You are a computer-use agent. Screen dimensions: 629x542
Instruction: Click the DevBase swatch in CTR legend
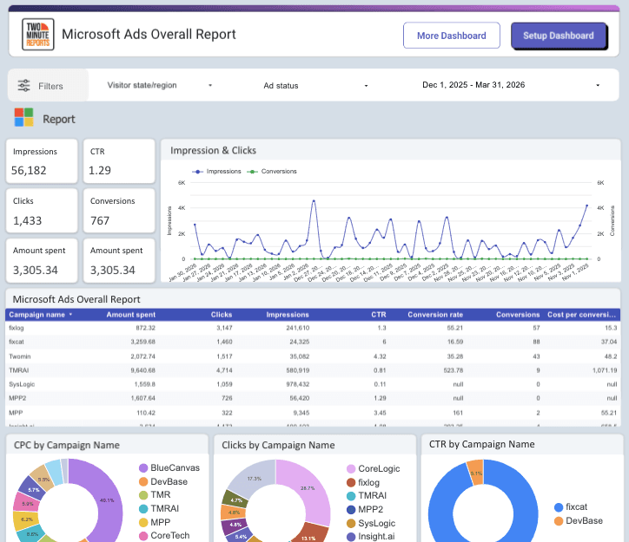click(559, 521)
